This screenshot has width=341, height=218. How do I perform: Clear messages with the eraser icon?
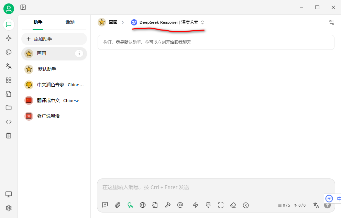233,205
